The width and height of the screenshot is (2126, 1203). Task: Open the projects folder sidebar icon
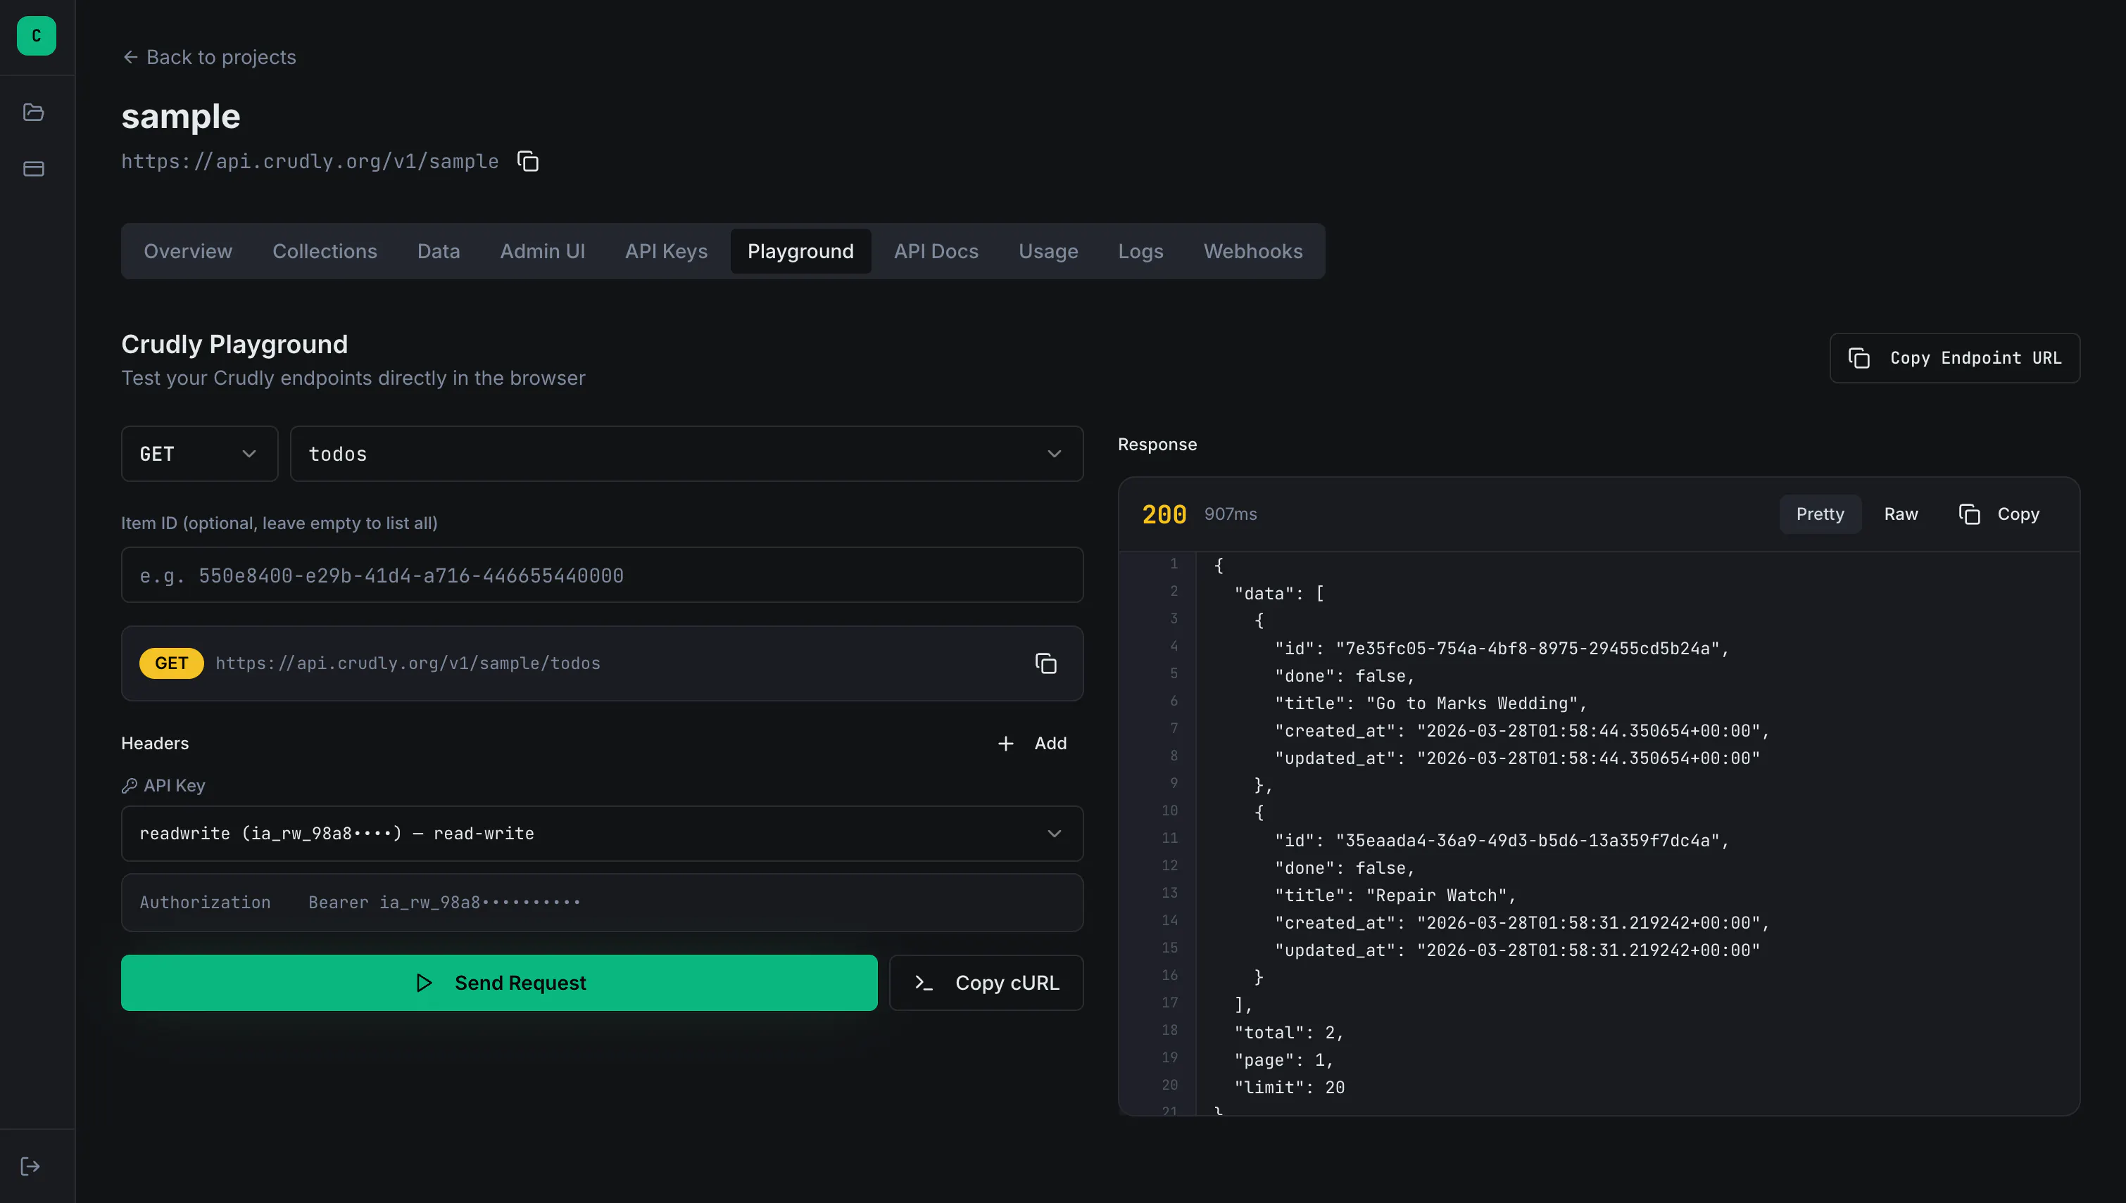[x=34, y=113]
